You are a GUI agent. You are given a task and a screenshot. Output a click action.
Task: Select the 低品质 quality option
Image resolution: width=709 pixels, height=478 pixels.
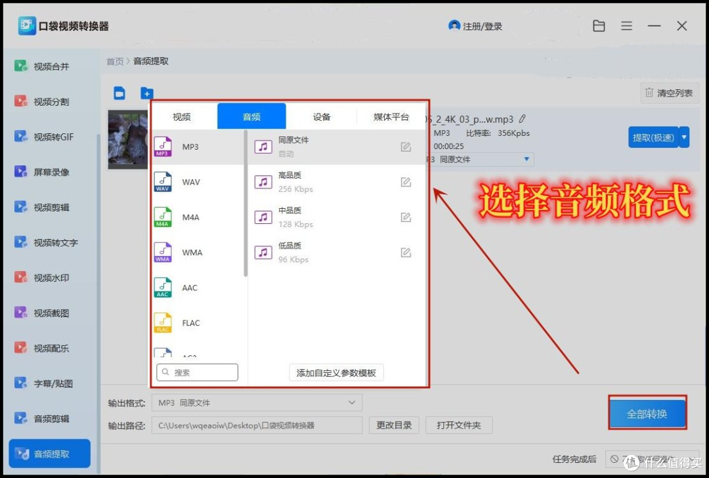click(337, 252)
